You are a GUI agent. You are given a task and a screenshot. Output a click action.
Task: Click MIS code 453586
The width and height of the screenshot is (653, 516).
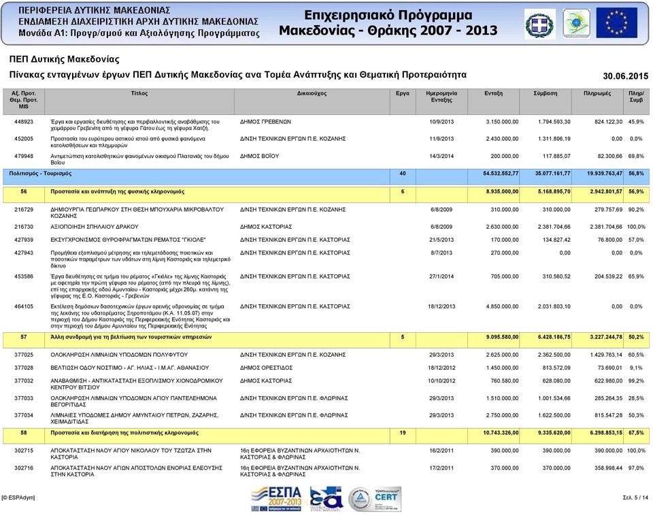[24, 276]
